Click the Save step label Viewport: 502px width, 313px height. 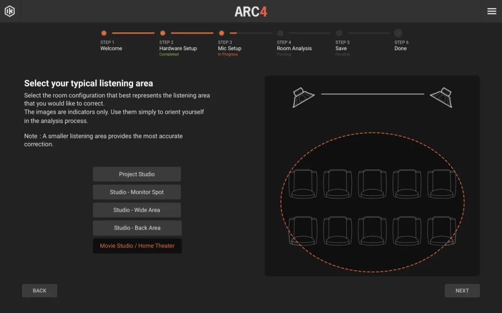click(x=341, y=48)
